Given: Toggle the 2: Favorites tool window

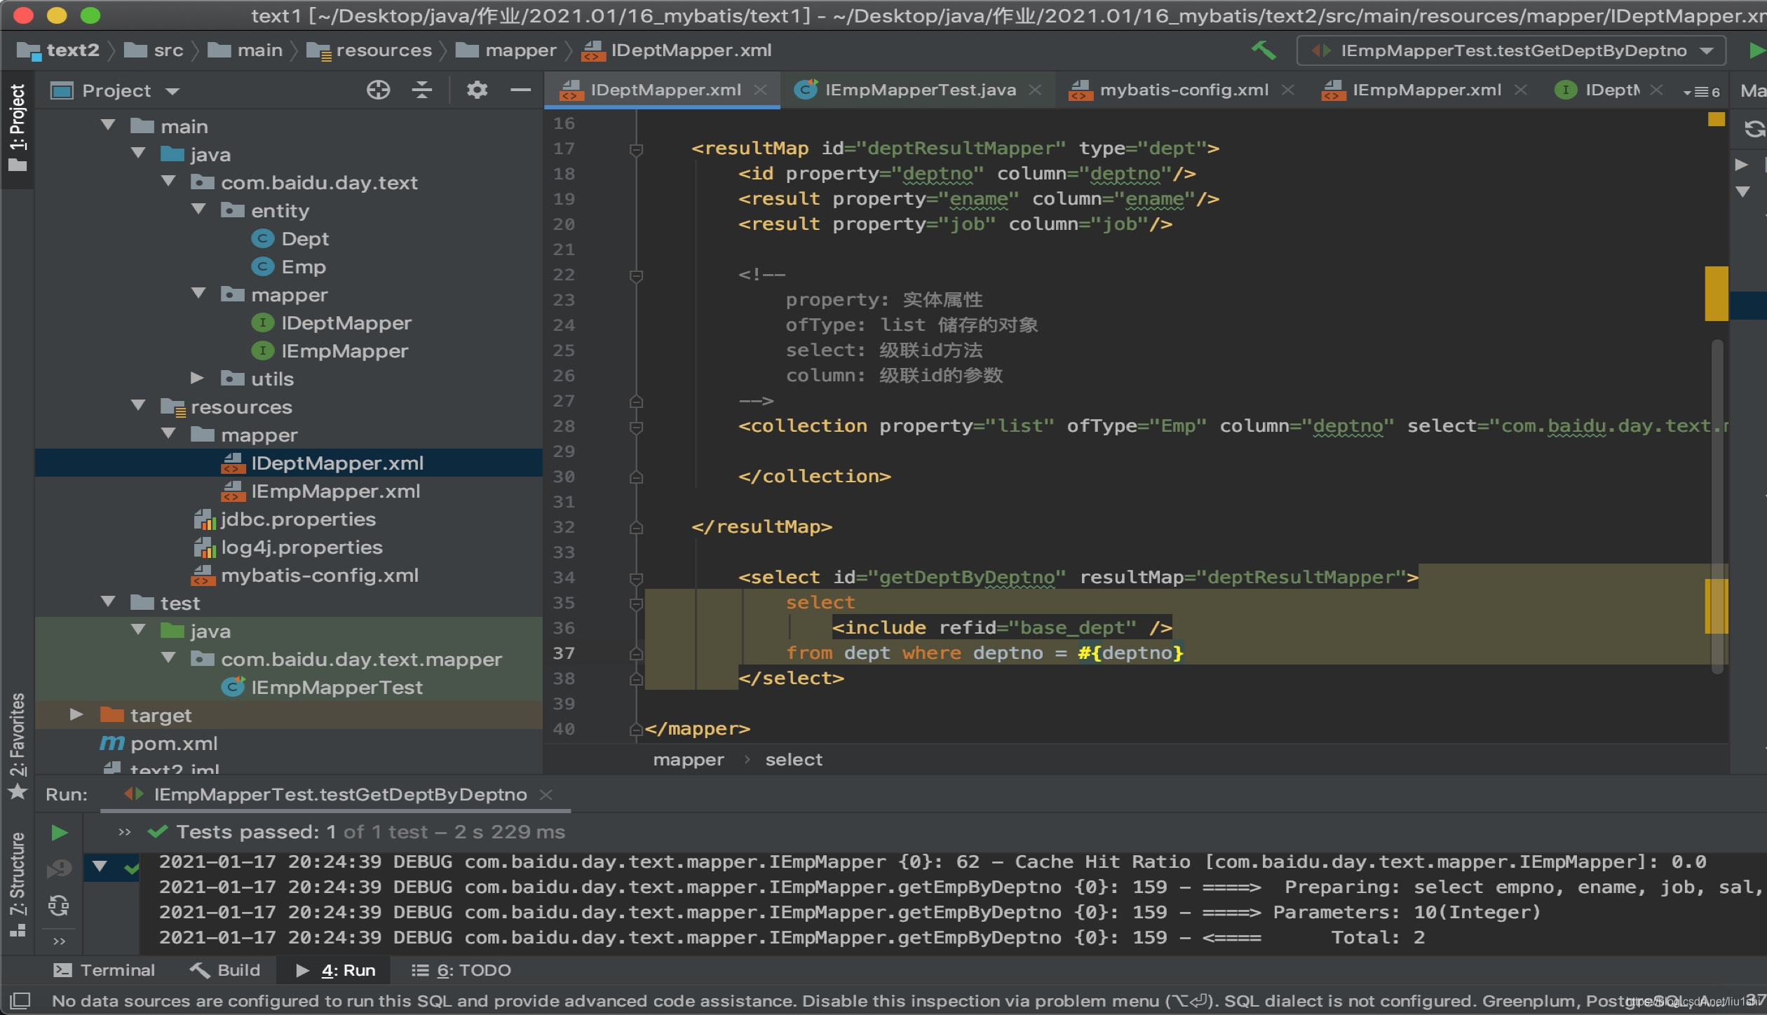Looking at the screenshot, I should [17, 743].
